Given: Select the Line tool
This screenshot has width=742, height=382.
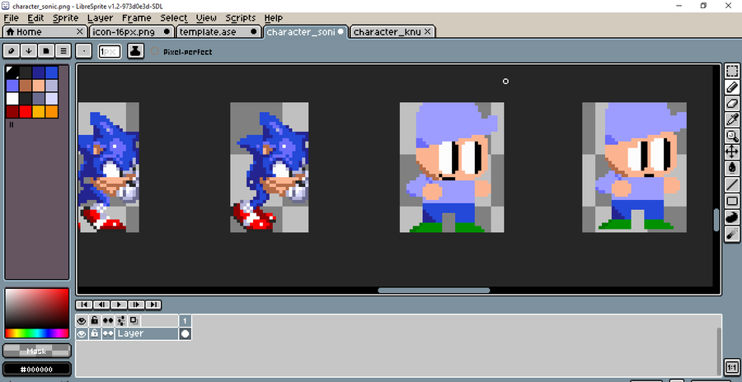Looking at the screenshot, I should pos(732,184).
